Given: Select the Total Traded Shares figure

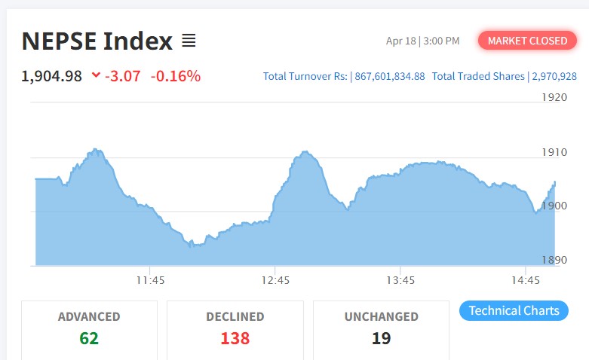Looking at the screenshot, I should (x=554, y=76).
